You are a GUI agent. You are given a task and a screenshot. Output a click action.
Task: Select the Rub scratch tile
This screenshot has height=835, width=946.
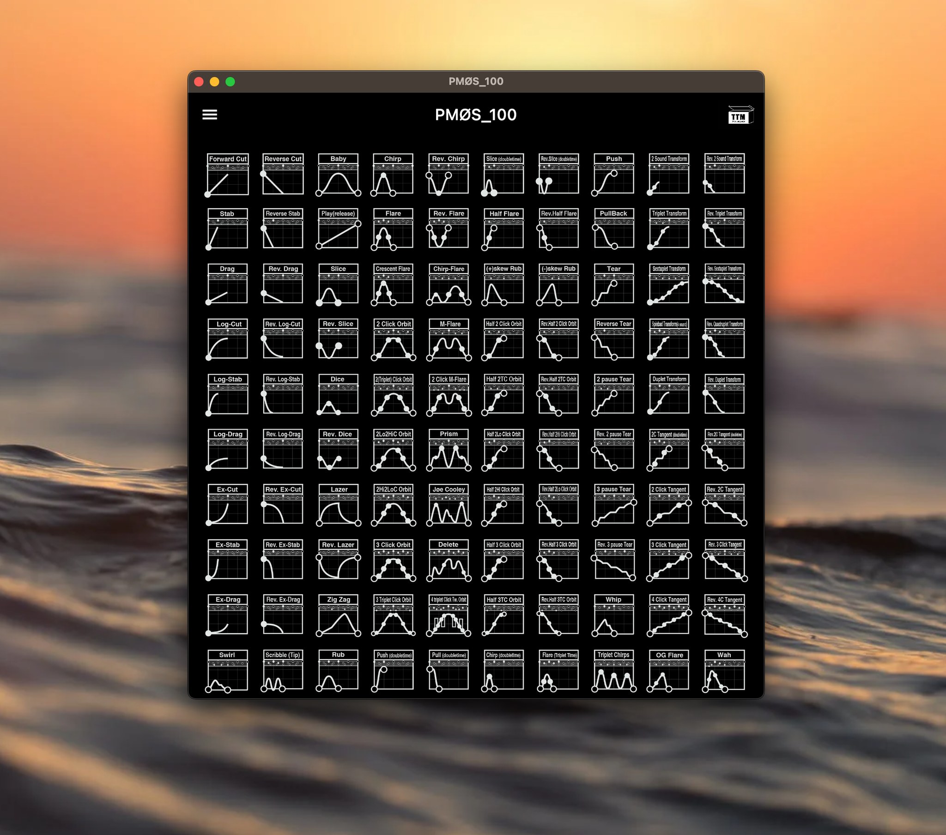[x=338, y=670]
